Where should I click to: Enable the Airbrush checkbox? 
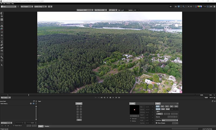(x=131, y=118)
